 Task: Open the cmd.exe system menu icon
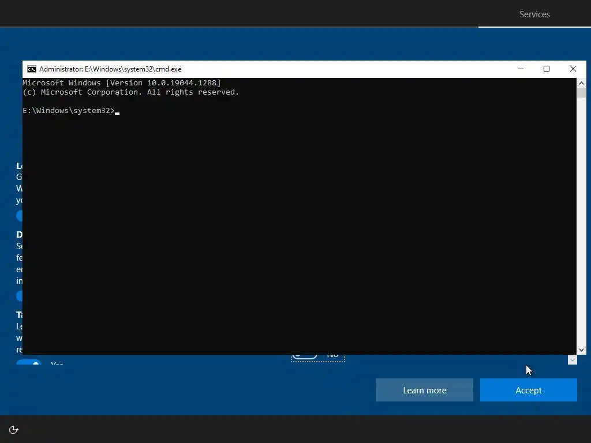tap(32, 69)
